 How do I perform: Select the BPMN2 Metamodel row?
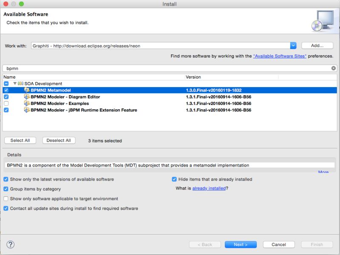tap(170, 90)
